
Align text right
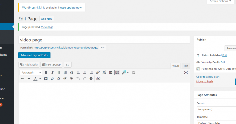point(91,73)
